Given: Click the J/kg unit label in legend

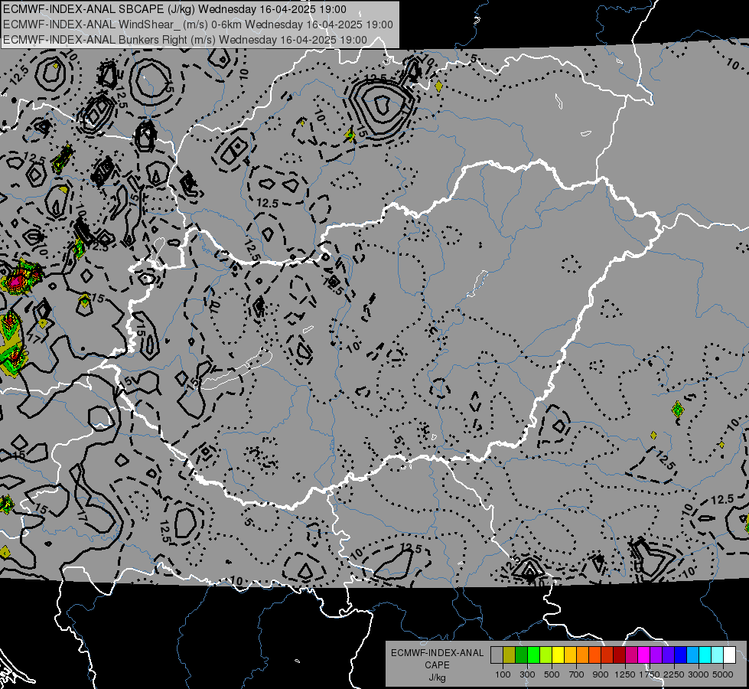Looking at the screenshot, I should (437, 678).
